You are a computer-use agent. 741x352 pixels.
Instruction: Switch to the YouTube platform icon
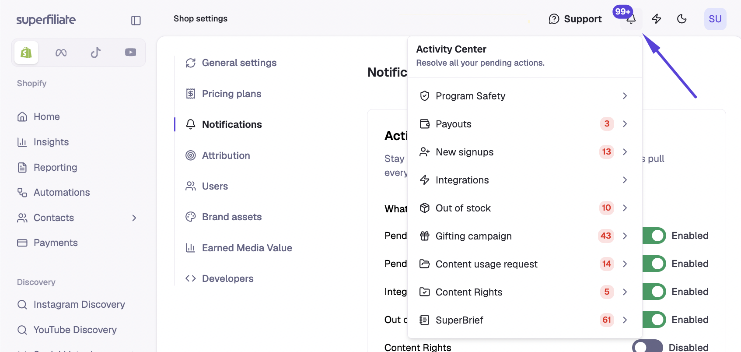coord(130,53)
